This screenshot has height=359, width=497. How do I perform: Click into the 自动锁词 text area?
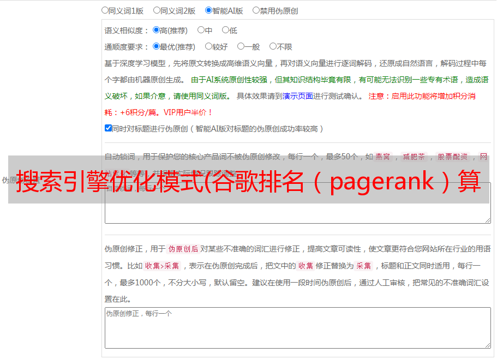point(297,213)
